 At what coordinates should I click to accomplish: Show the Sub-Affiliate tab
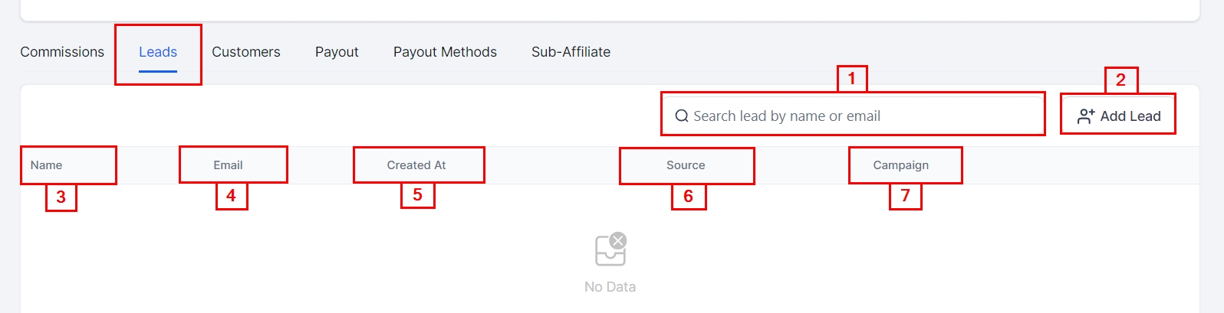pyautogui.click(x=571, y=52)
